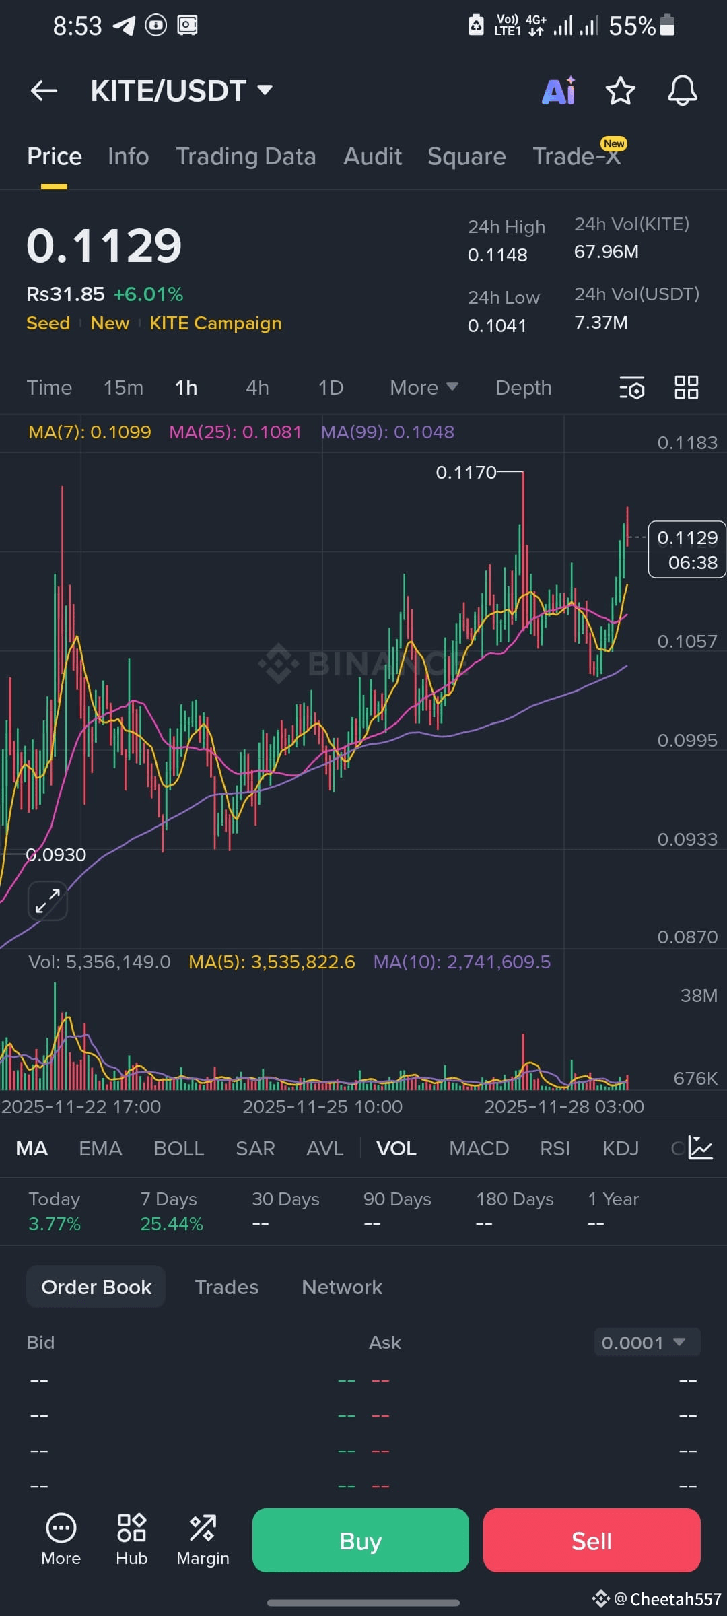Toggle the MACD sub-indicator

point(479,1148)
